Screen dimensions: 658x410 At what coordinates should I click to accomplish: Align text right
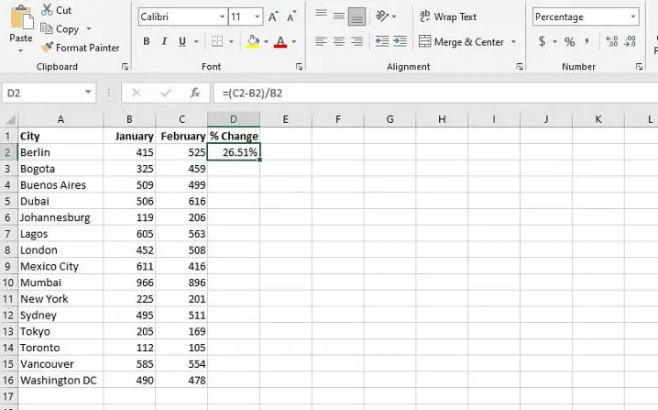[x=356, y=41]
